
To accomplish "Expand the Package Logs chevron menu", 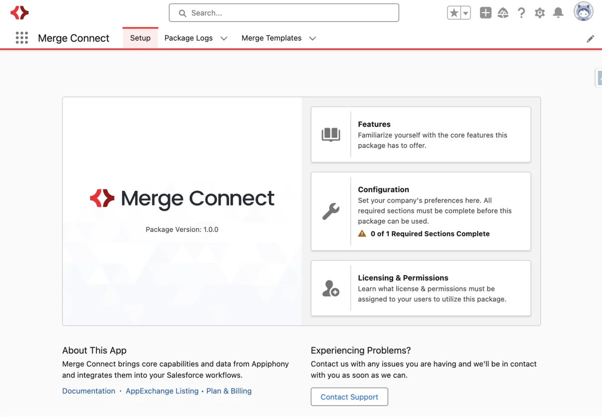I will (224, 39).
